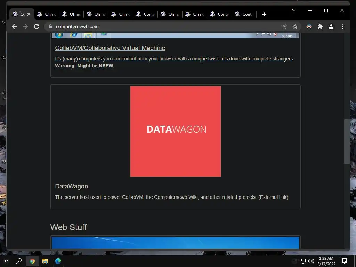Click the forward navigation arrow
Image resolution: width=356 pixels, height=267 pixels.
pyautogui.click(x=25, y=26)
